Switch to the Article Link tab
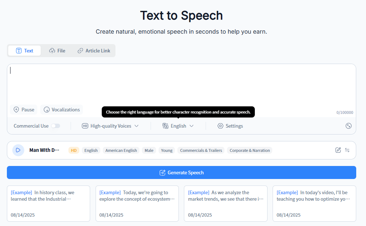The height and width of the screenshot is (226, 366). (x=94, y=51)
